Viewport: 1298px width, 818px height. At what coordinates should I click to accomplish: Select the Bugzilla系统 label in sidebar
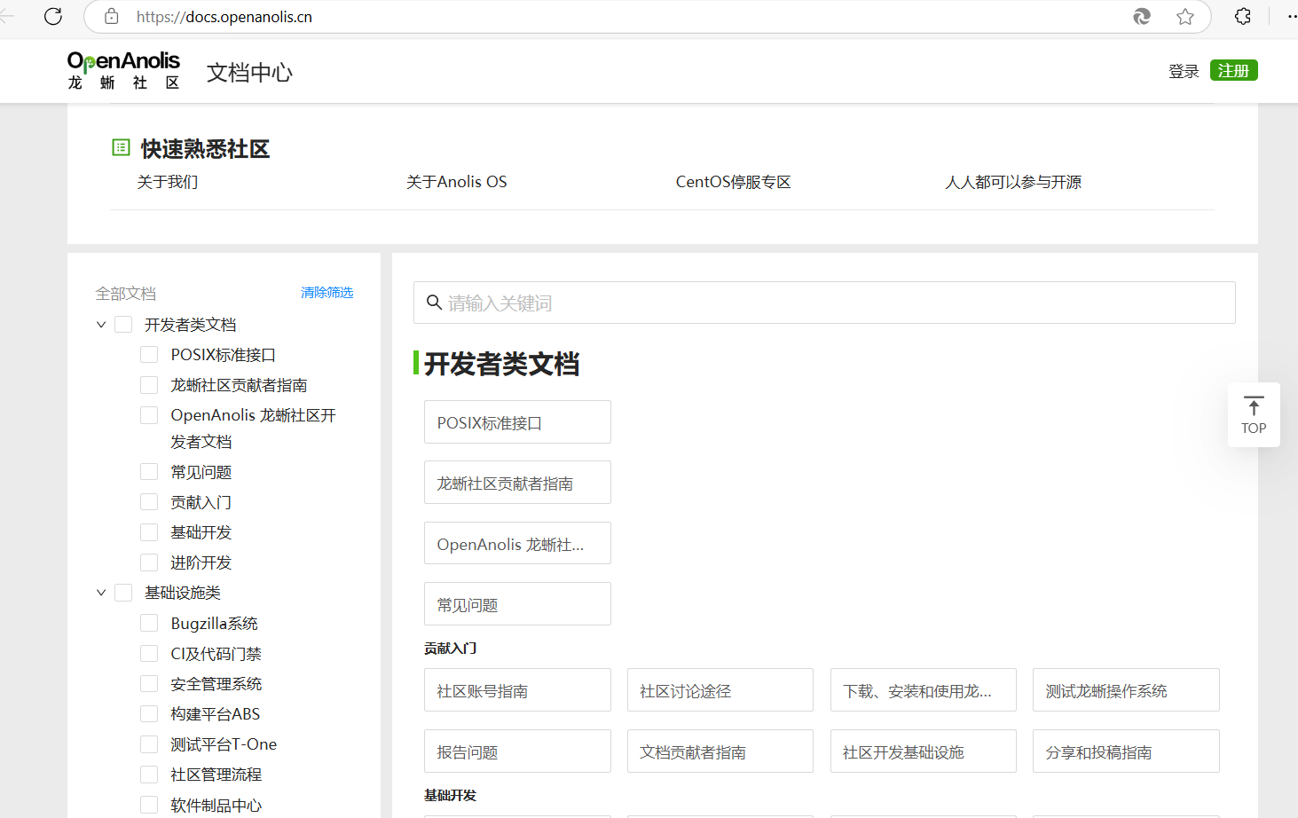point(214,624)
